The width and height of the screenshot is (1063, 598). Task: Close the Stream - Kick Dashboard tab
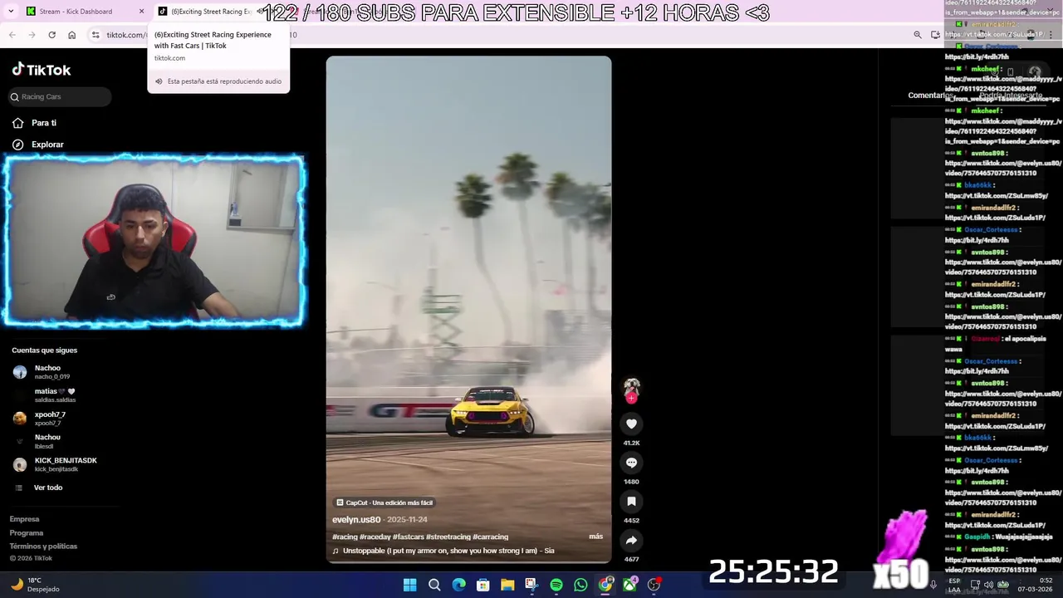click(x=141, y=12)
